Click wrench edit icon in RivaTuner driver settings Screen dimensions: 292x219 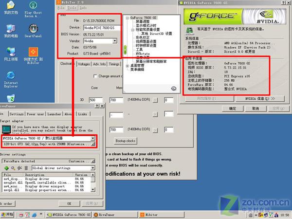[19, 168]
